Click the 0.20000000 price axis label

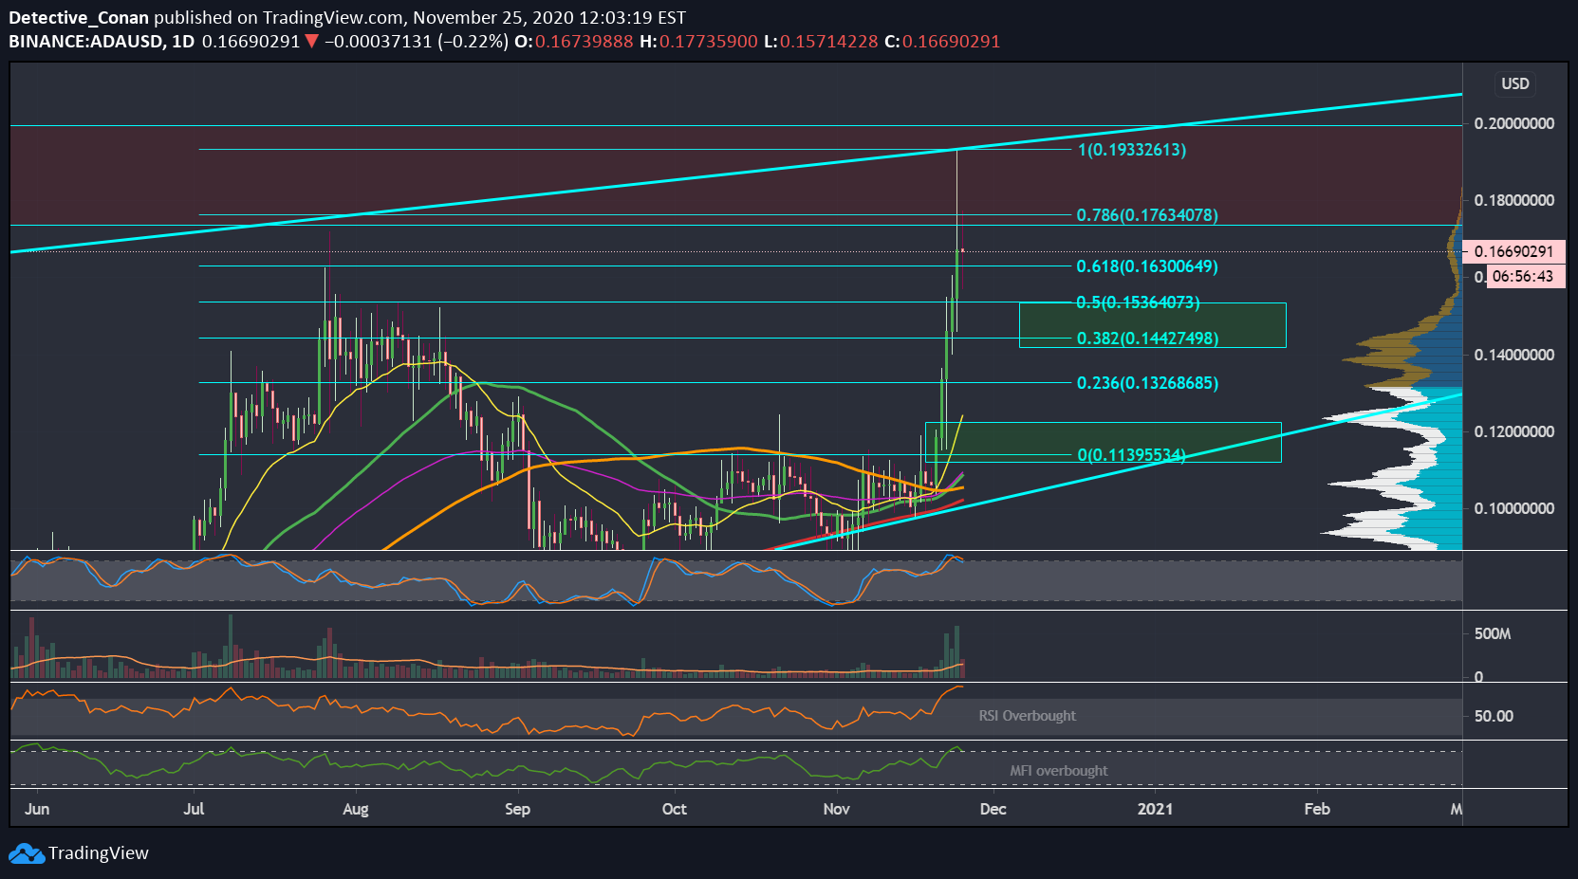coord(1513,124)
